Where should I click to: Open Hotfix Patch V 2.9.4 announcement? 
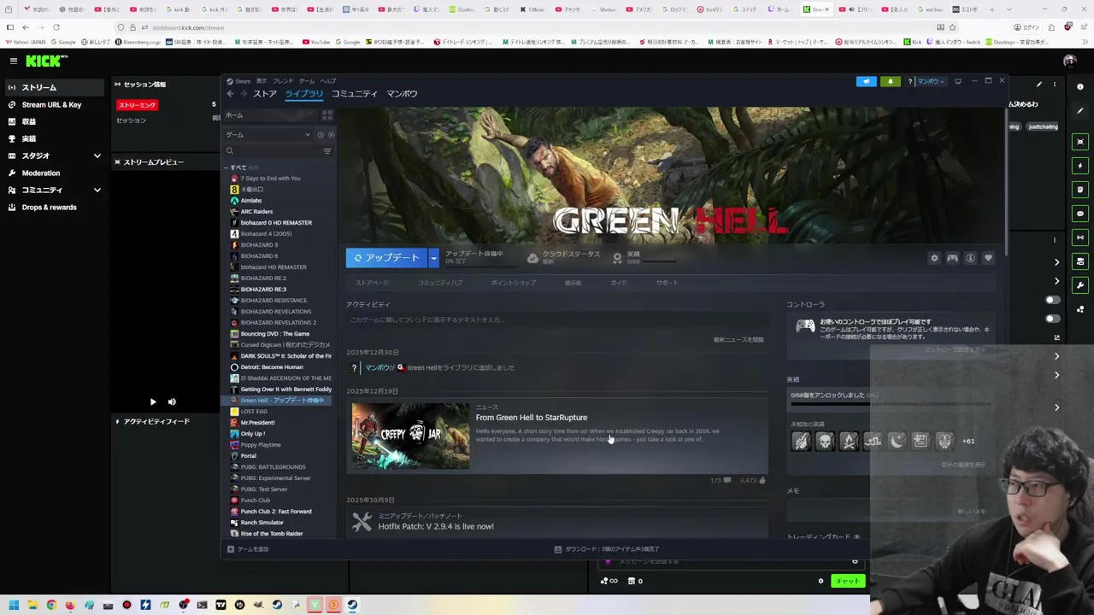[x=436, y=526]
